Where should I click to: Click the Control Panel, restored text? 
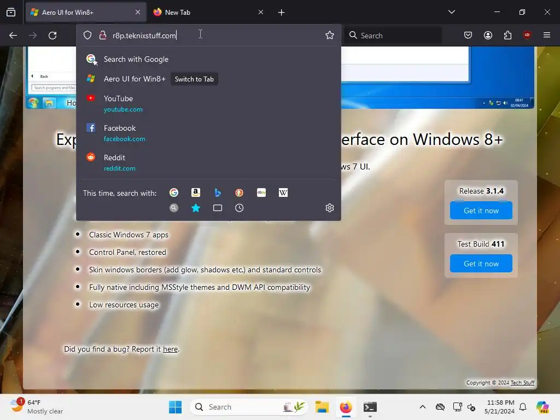click(x=127, y=252)
